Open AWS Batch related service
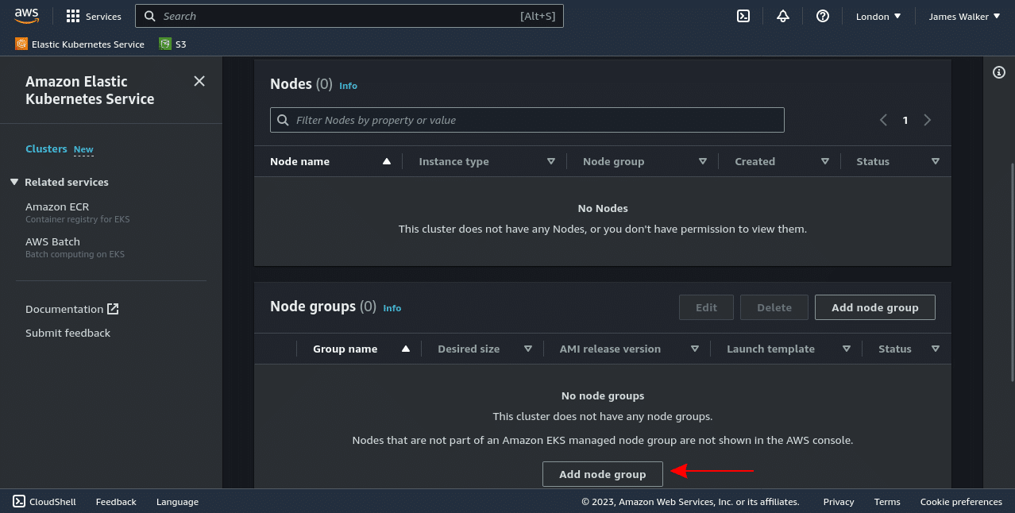Viewport: 1015px width, 513px height. (x=52, y=241)
